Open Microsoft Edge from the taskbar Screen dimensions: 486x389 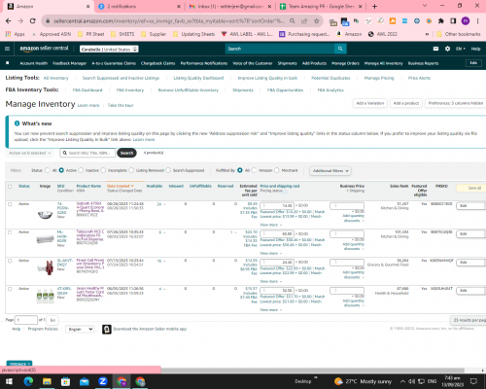[28, 381]
